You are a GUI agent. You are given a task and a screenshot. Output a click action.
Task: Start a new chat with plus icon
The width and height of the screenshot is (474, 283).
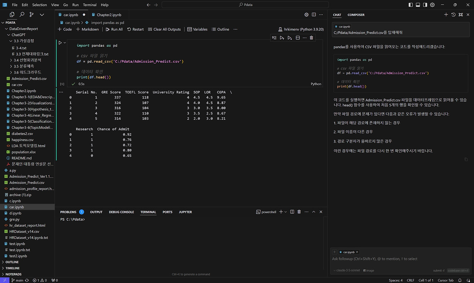tap(446, 15)
